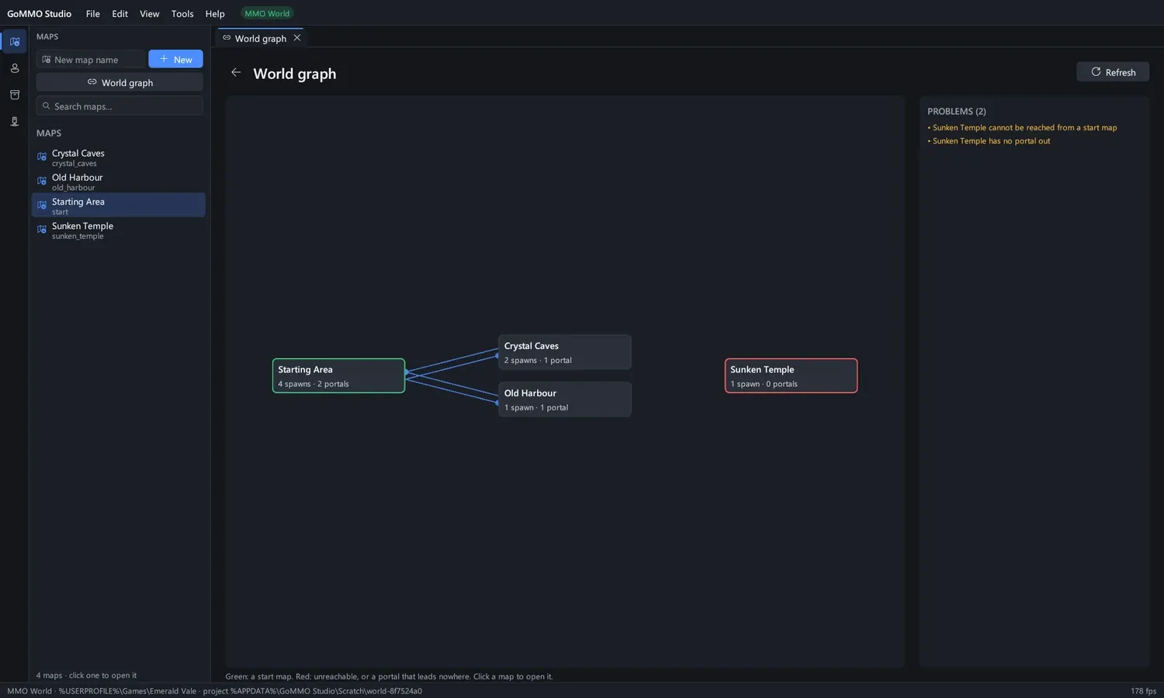Open the Starting Area graph node

click(338, 375)
